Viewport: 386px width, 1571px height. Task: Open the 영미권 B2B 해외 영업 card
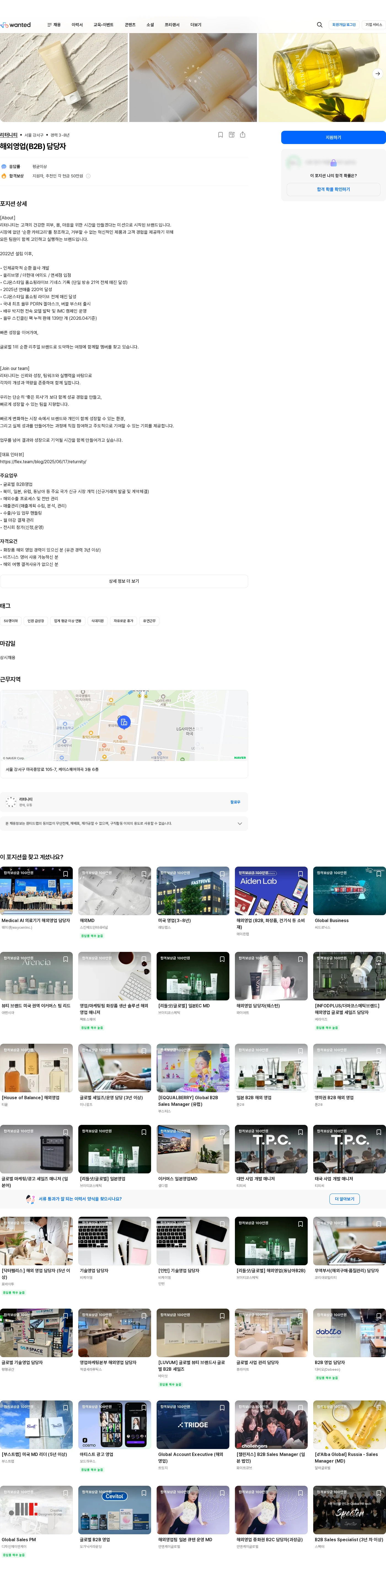pyautogui.click(x=349, y=1076)
